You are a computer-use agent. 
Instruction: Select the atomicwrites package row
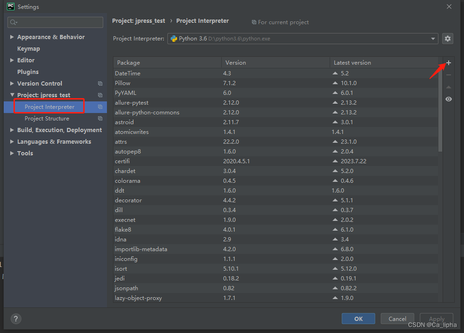[276, 132]
